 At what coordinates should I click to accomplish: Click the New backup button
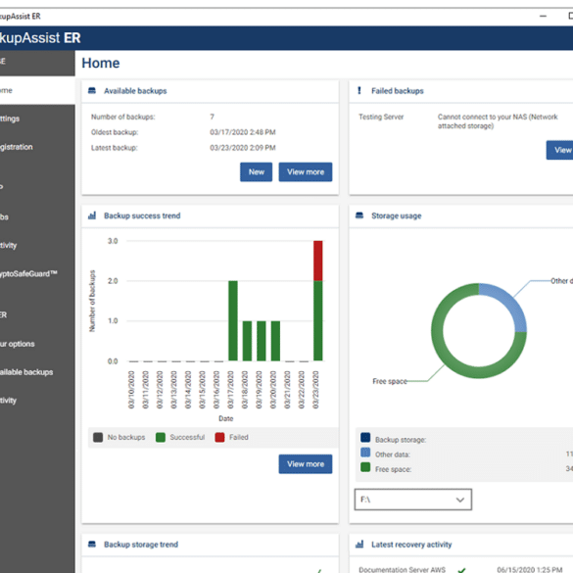point(257,171)
